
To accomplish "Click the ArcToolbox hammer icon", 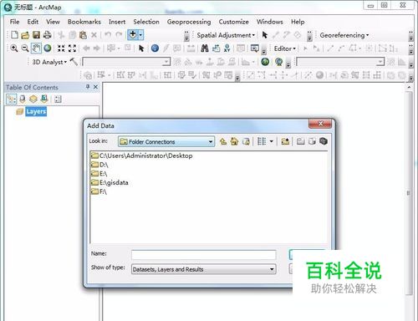I will pyautogui.click(x=74, y=62).
